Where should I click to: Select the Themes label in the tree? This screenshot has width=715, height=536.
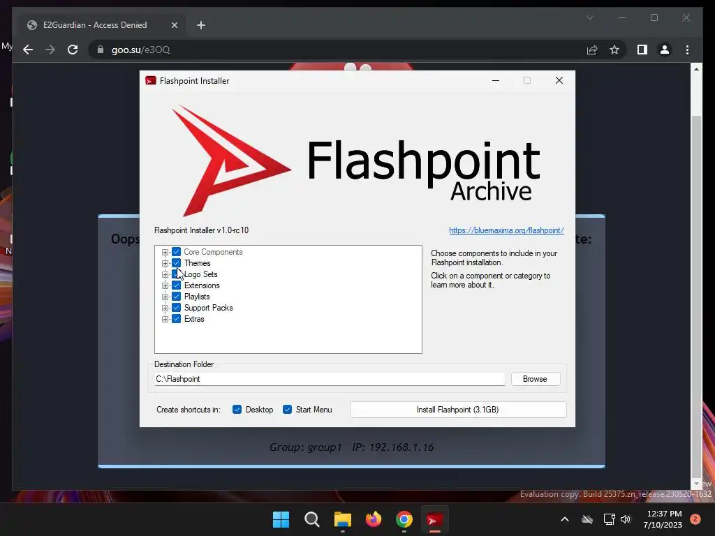click(x=197, y=263)
